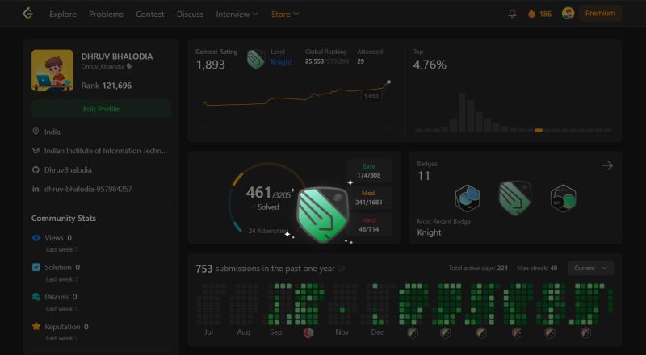Select the Easy 174/808 stat box
This screenshot has height=355, width=646.
point(369,171)
